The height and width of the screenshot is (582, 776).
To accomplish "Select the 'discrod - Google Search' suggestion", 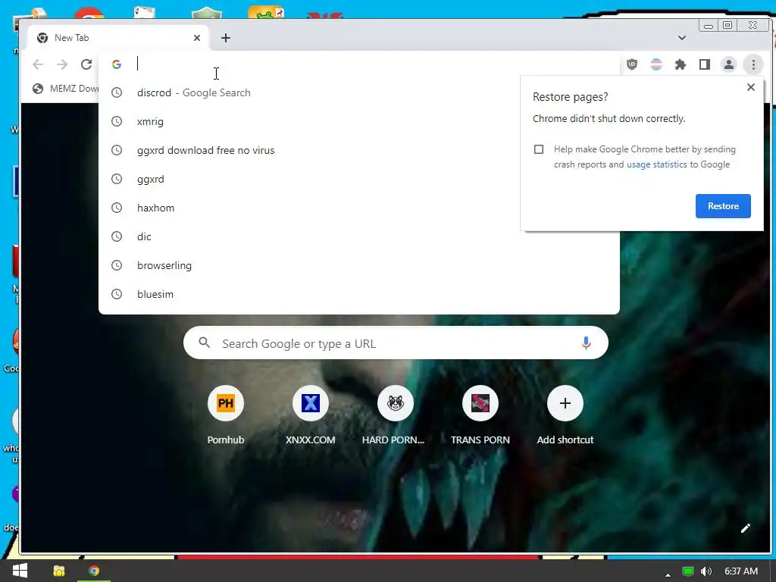I will [x=358, y=92].
